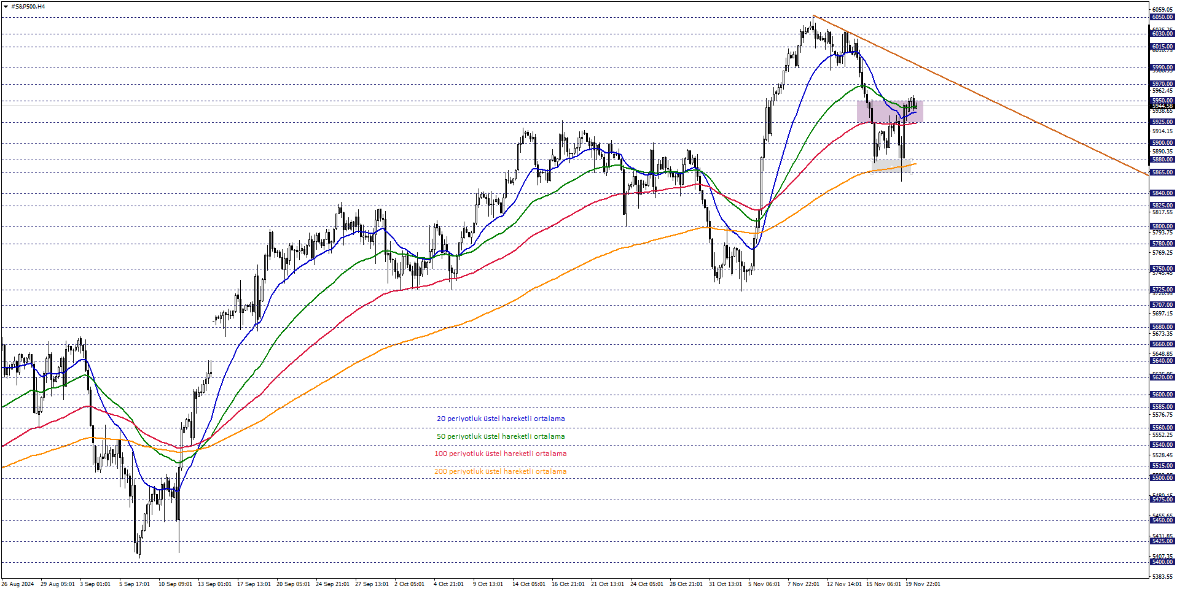Click the 5990.00 price level label
Screen dimensions: 1177x591
point(1162,68)
